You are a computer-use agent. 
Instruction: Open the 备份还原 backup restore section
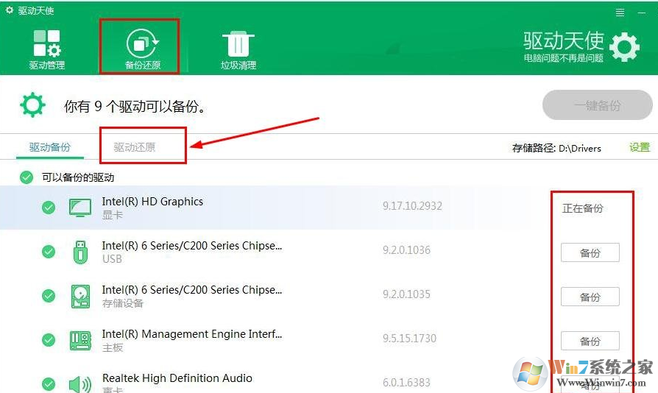pos(143,49)
